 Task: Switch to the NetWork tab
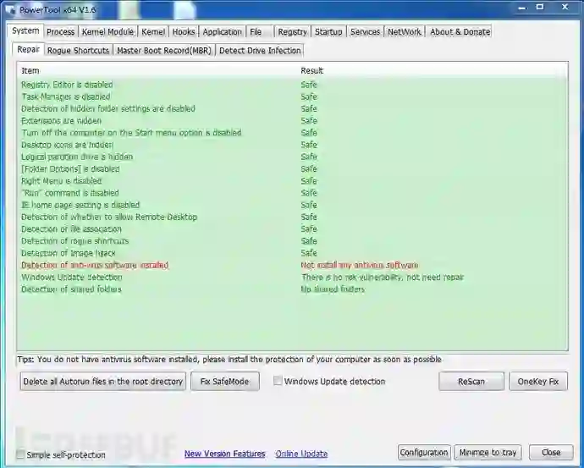point(404,32)
